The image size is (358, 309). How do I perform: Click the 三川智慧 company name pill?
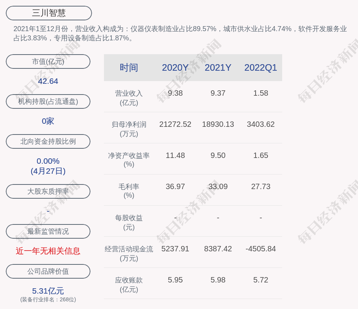[49, 13]
